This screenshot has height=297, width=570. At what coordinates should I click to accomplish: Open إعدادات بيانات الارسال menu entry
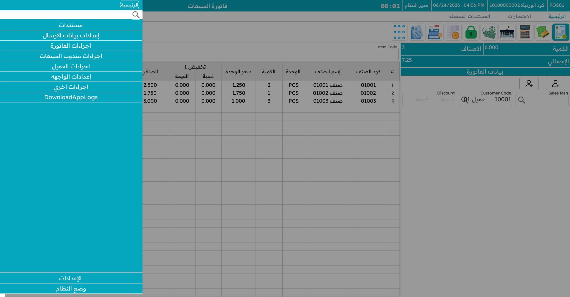pyautogui.click(x=71, y=35)
